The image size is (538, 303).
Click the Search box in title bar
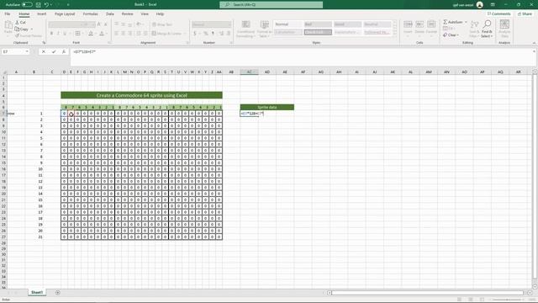point(271,5)
